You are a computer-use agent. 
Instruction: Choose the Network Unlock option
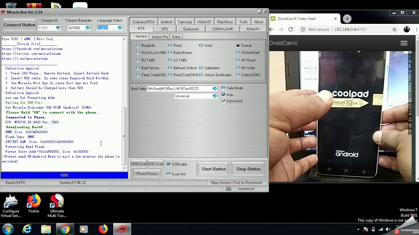coord(183,68)
